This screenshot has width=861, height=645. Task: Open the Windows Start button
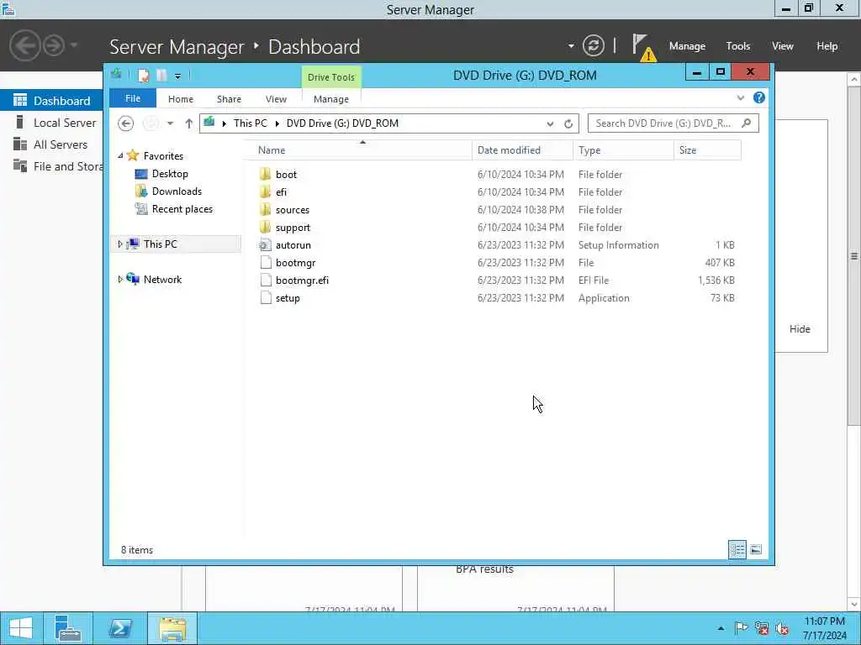[21, 628]
